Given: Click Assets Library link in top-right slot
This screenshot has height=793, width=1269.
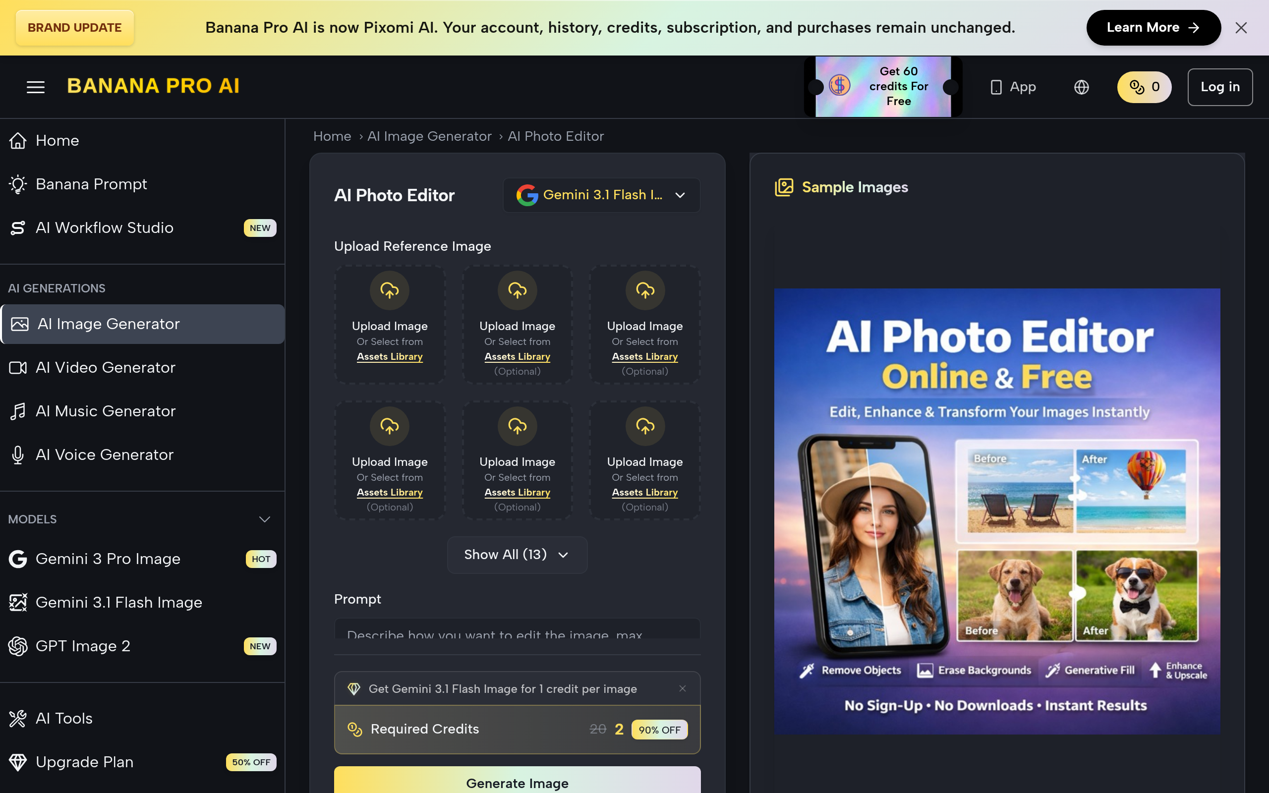Looking at the screenshot, I should pyautogui.click(x=645, y=357).
